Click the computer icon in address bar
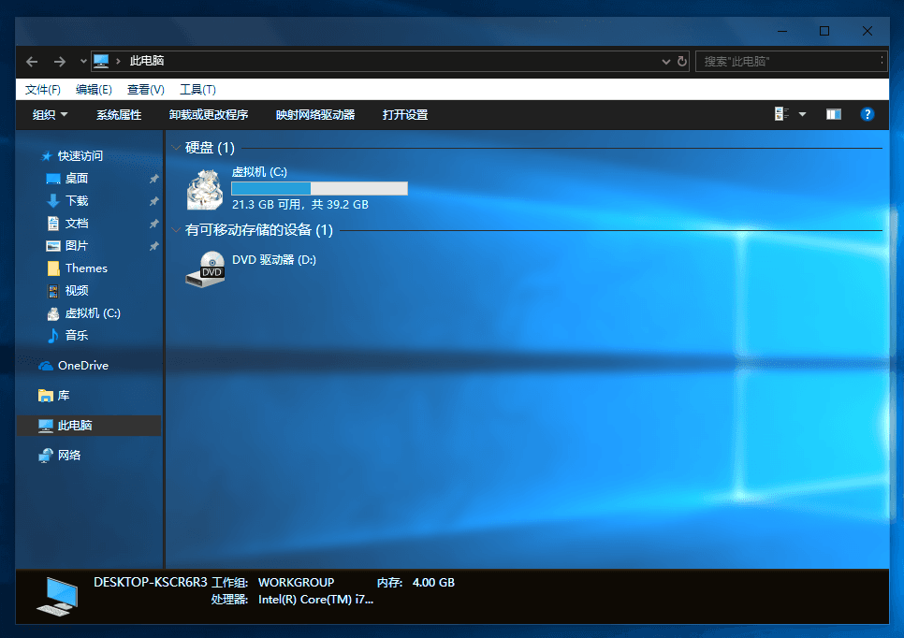Viewport: 904px width, 638px height. coord(101,61)
